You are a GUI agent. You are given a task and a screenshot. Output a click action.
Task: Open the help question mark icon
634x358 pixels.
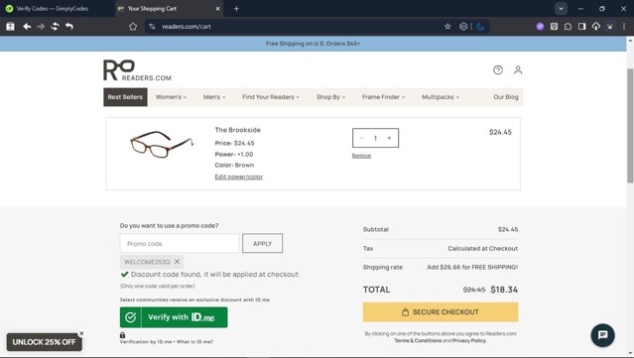[498, 70]
